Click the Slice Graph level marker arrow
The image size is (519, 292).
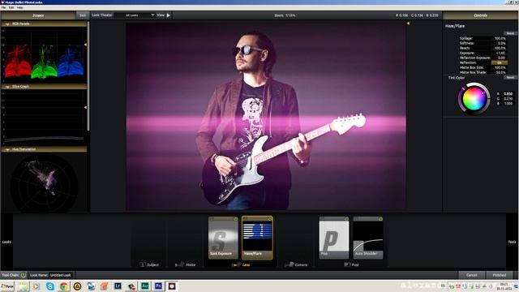click(85, 107)
